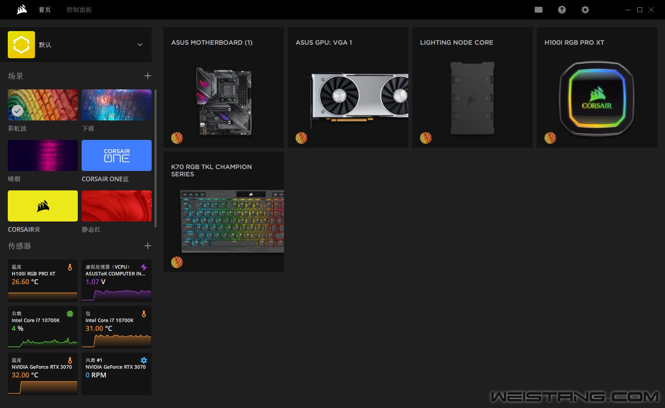Screen dimensions: 665x408
Task: Click the 场景 section heading
Action: tap(16, 76)
